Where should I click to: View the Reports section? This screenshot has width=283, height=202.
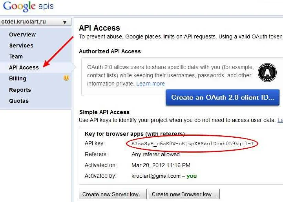(20, 90)
